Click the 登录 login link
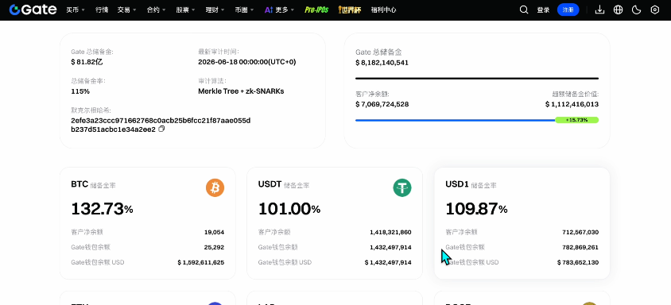 543,10
